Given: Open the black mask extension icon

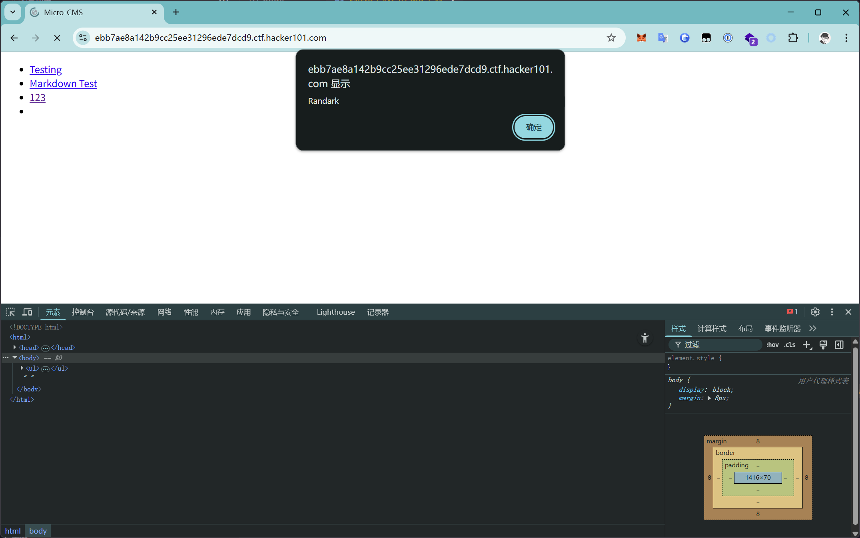Looking at the screenshot, I should (x=706, y=38).
